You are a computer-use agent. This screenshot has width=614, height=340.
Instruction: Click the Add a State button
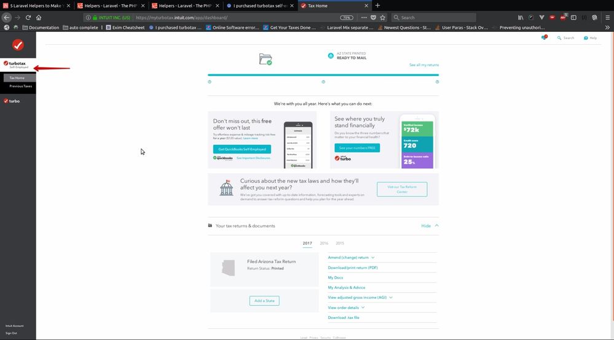coord(264,301)
